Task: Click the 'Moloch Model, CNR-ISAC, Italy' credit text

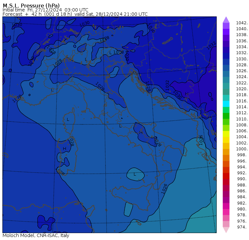Action: coord(36,235)
